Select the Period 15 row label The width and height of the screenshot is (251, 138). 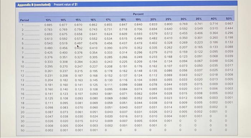22,89
